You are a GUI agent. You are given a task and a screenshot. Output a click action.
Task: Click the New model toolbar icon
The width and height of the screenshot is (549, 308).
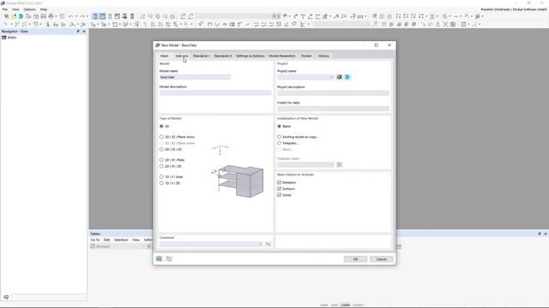click(6, 16)
